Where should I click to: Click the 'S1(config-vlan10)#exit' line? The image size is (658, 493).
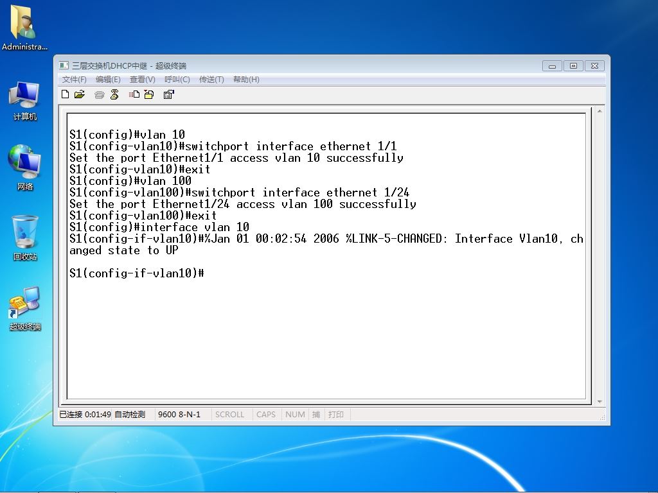139,169
